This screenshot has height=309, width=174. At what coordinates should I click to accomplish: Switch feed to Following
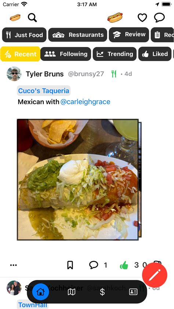(66, 54)
